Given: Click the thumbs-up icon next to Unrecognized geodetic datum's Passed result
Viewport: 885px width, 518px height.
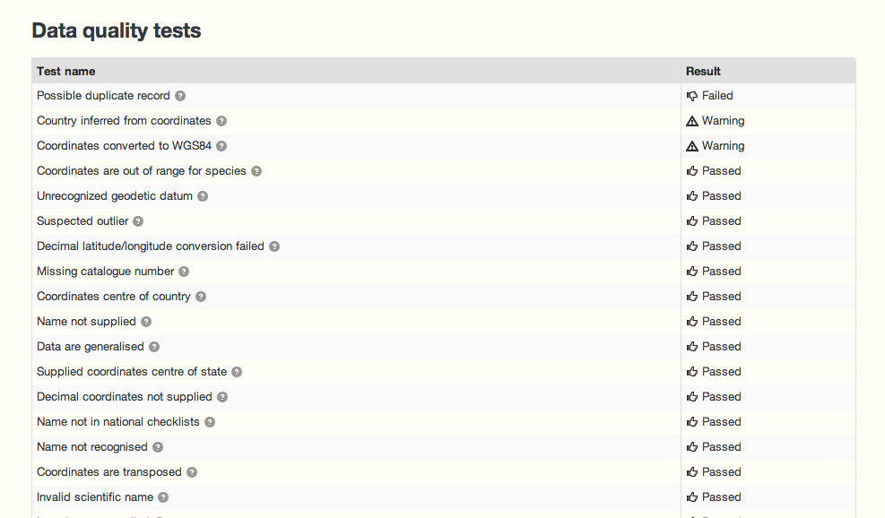Looking at the screenshot, I should click(x=691, y=195).
